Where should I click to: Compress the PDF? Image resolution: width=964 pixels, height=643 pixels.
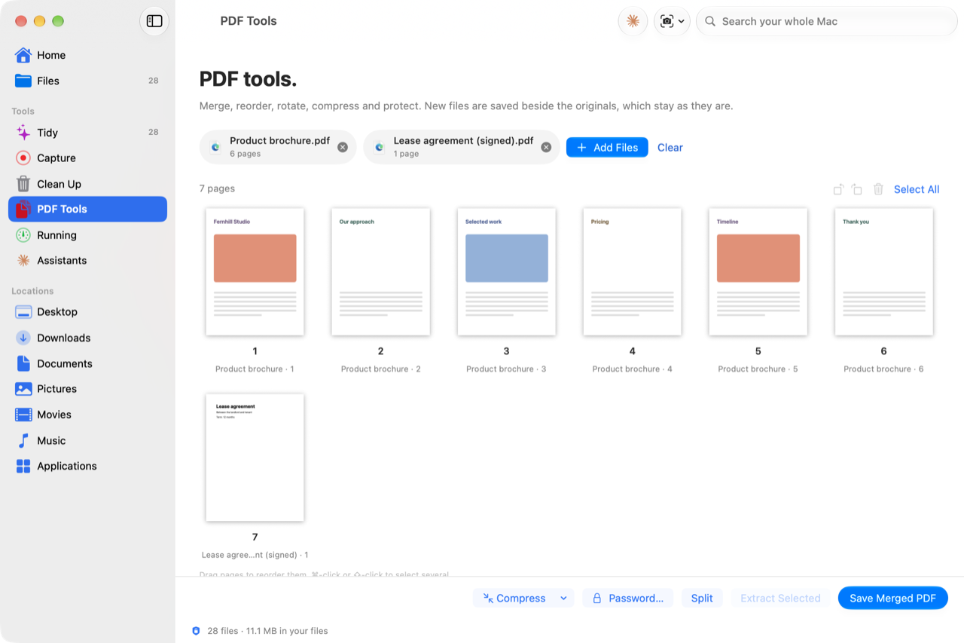tap(515, 599)
